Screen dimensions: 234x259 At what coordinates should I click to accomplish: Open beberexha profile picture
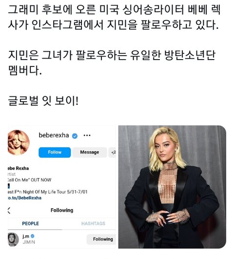19,143
